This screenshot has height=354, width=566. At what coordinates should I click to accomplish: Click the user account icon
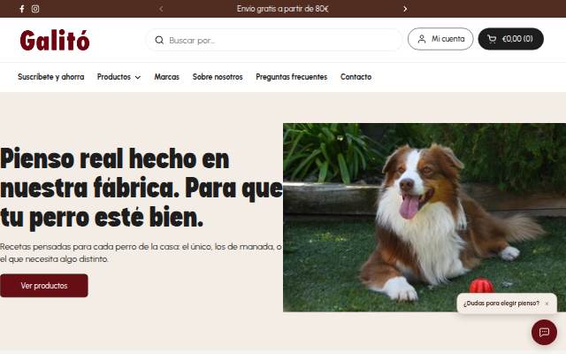tap(421, 39)
